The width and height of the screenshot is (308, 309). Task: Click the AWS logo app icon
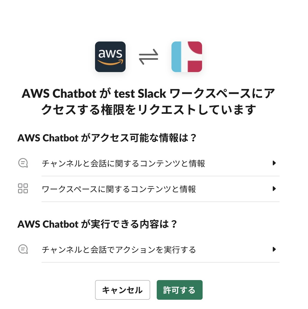click(x=110, y=57)
